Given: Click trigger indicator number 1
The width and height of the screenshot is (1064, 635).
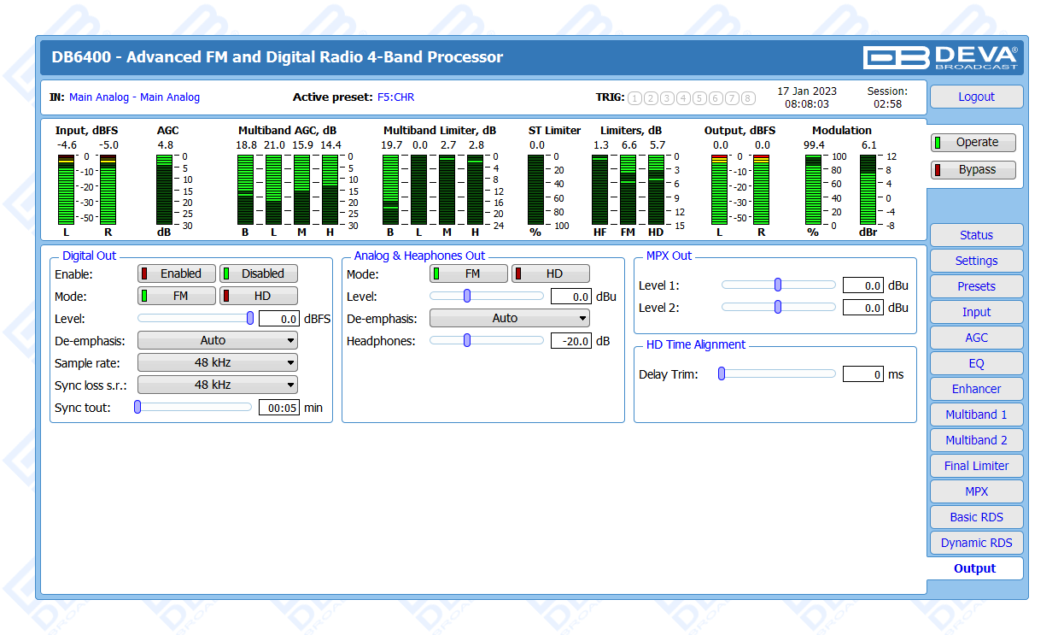Looking at the screenshot, I should [x=634, y=98].
